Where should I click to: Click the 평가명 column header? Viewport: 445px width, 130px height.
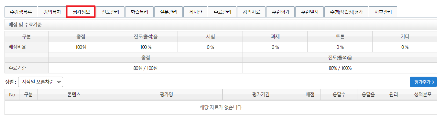[166, 95]
